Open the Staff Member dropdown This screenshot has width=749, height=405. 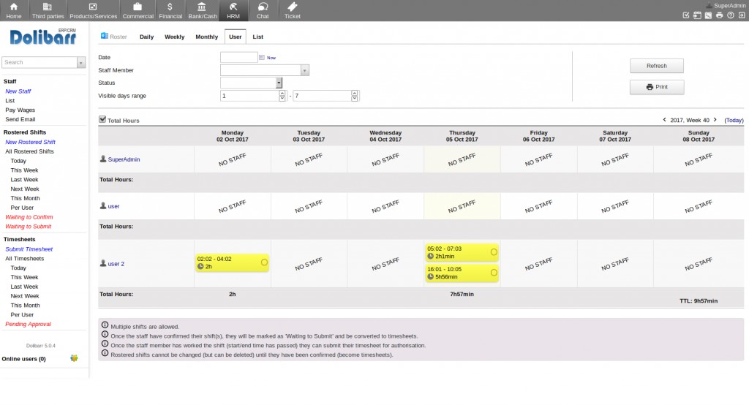(x=265, y=70)
